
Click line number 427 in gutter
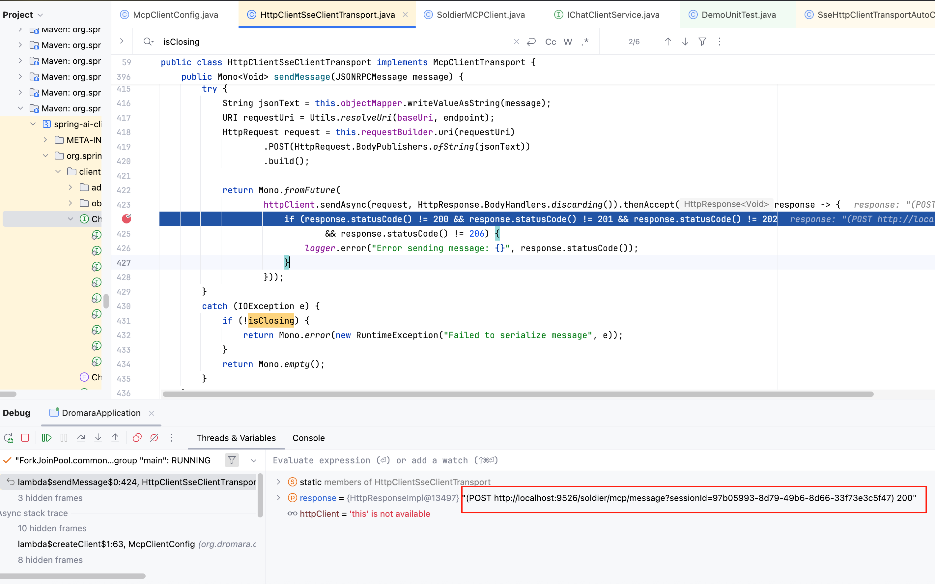tap(124, 263)
